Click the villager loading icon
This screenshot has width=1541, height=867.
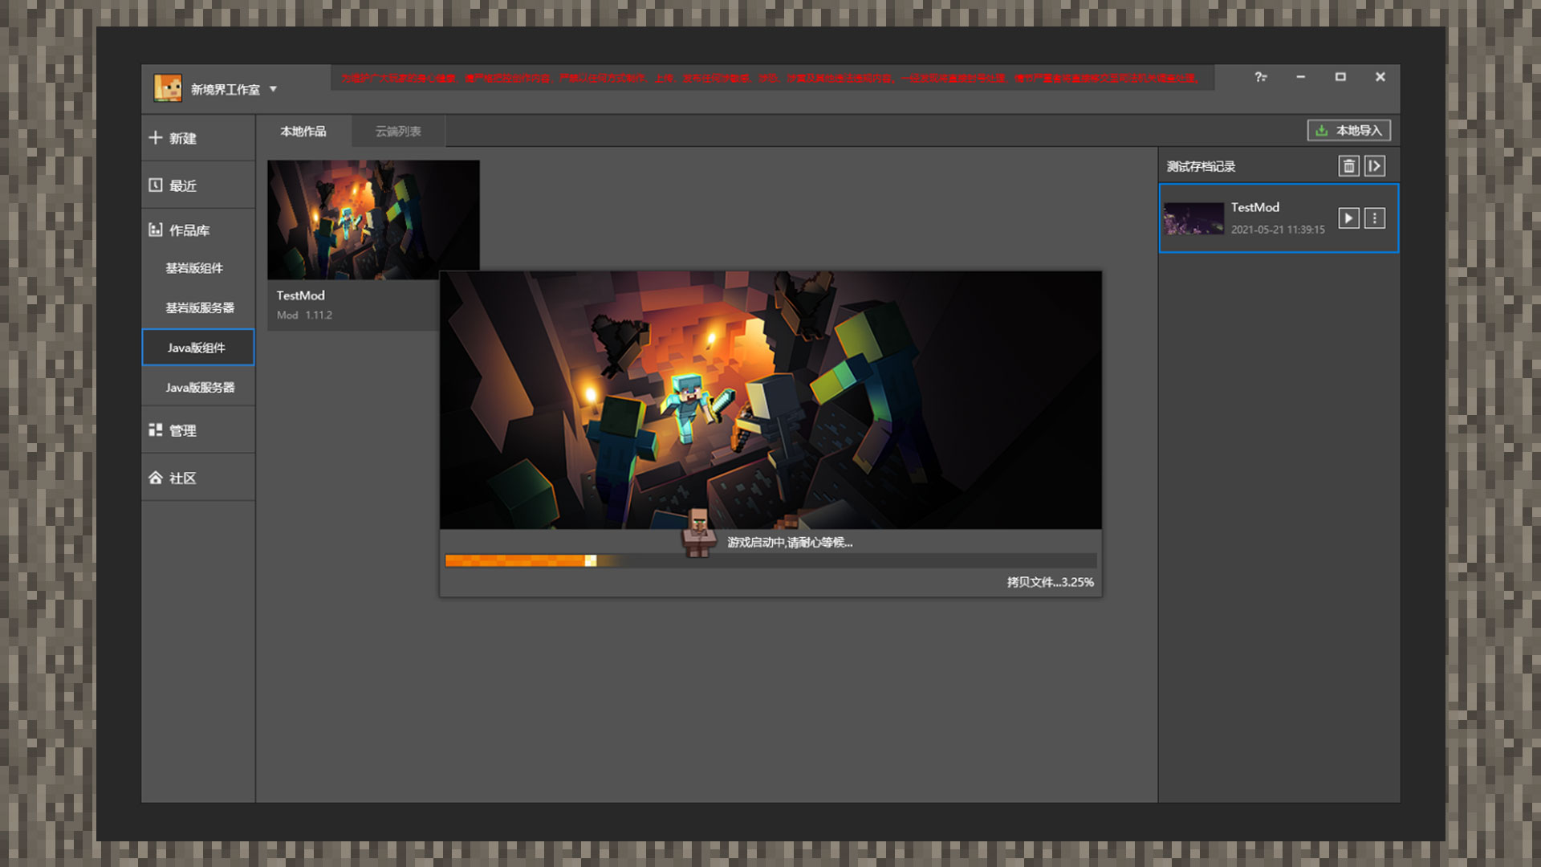pos(698,531)
